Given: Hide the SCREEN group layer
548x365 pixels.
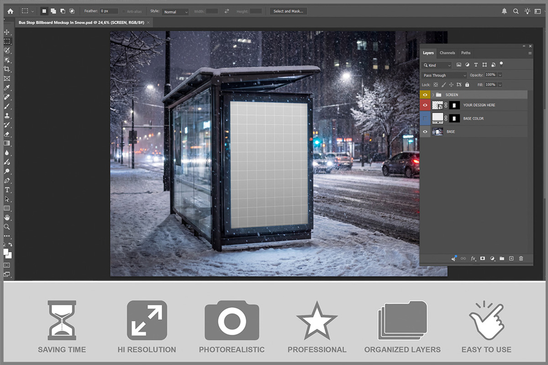Looking at the screenshot, I should tap(426, 95).
